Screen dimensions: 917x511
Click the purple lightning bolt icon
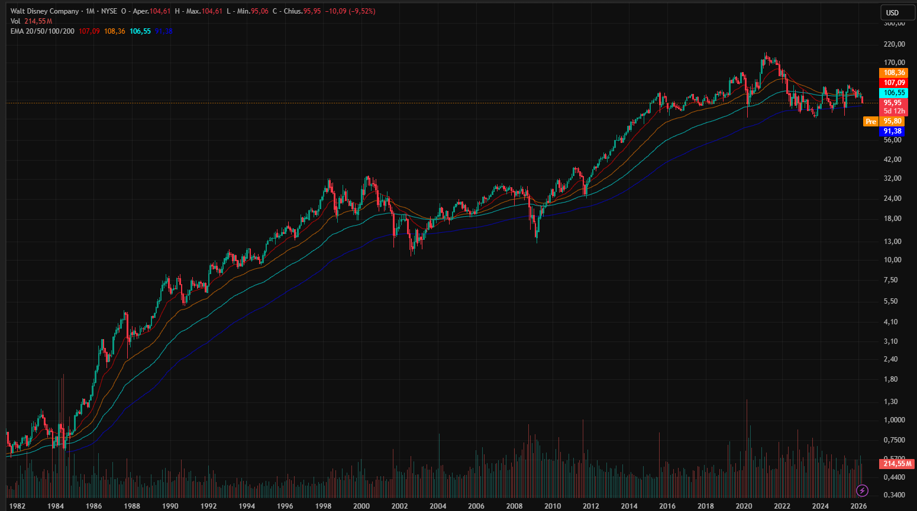click(862, 490)
